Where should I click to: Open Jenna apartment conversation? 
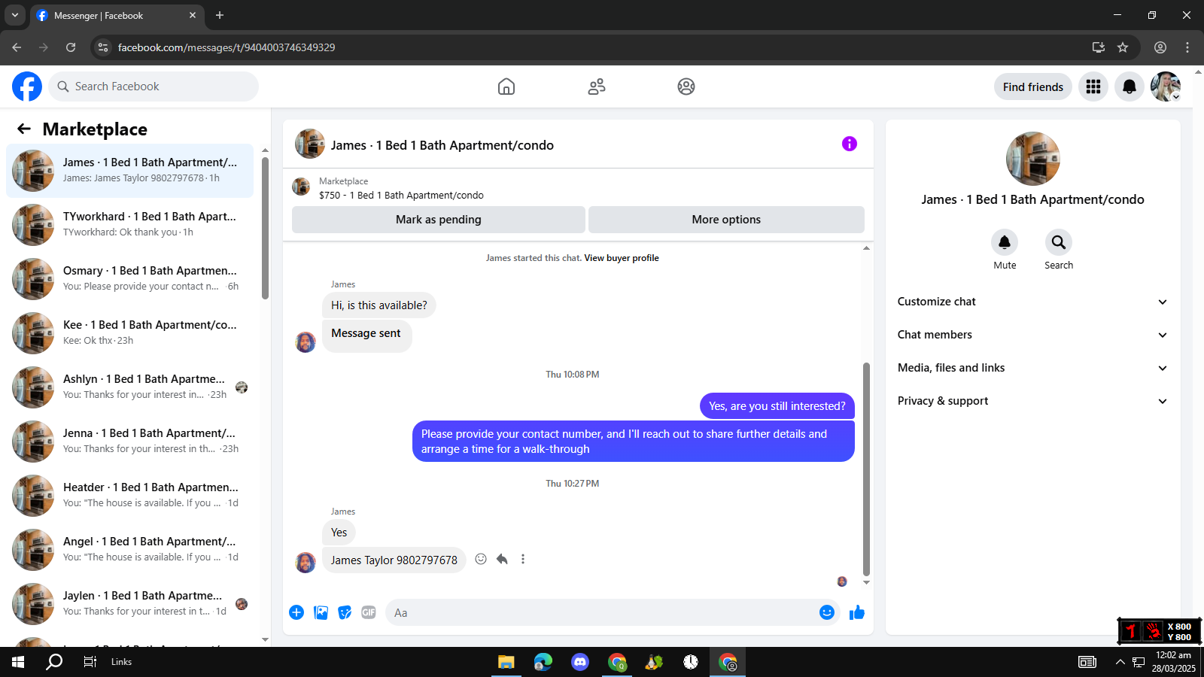point(129,442)
